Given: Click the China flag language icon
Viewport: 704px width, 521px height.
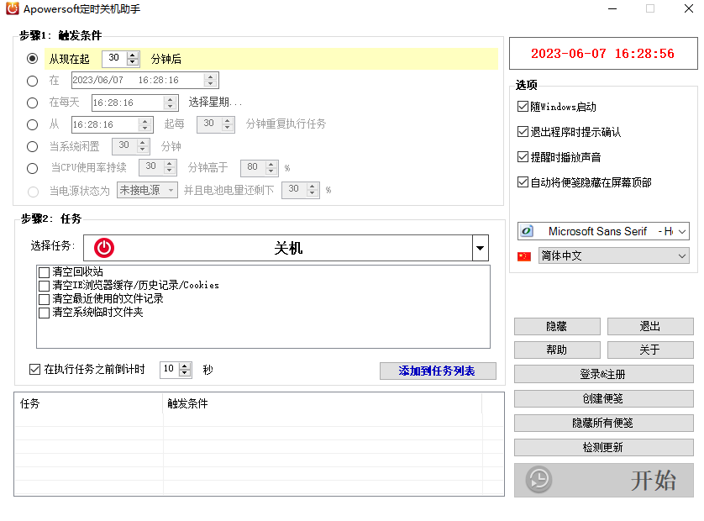Looking at the screenshot, I should 524,256.
